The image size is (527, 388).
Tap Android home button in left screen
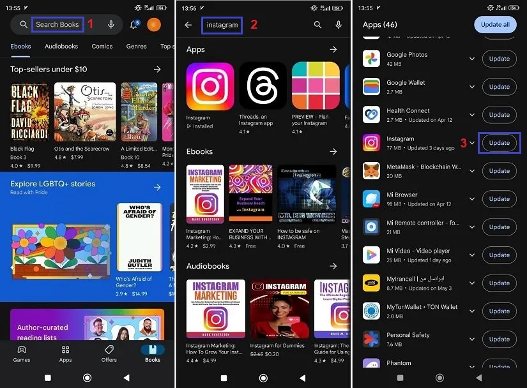(87, 378)
